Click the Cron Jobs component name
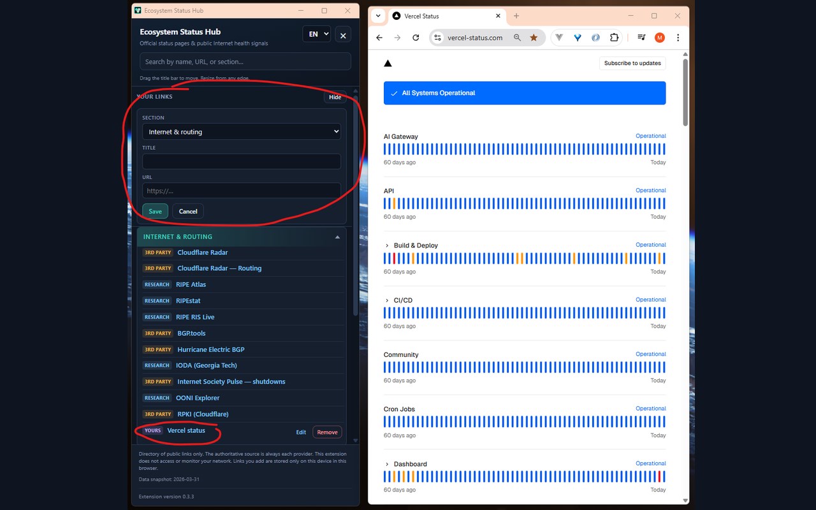This screenshot has height=510, width=816. 399,409
